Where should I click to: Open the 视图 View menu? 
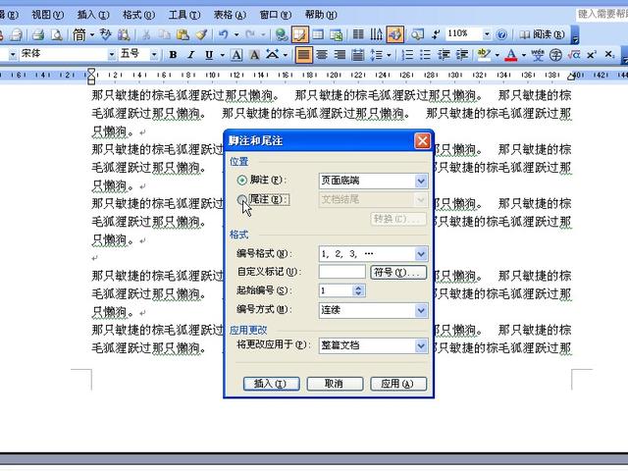click(47, 15)
